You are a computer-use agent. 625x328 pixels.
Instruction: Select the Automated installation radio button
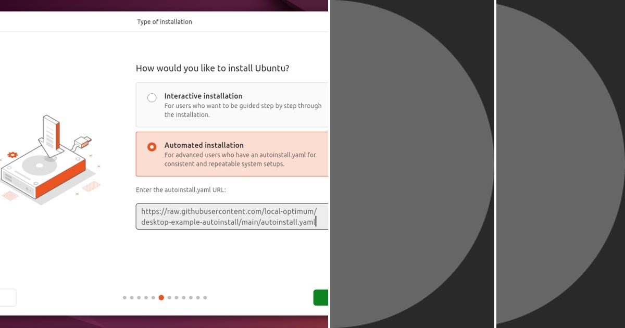pos(152,146)
